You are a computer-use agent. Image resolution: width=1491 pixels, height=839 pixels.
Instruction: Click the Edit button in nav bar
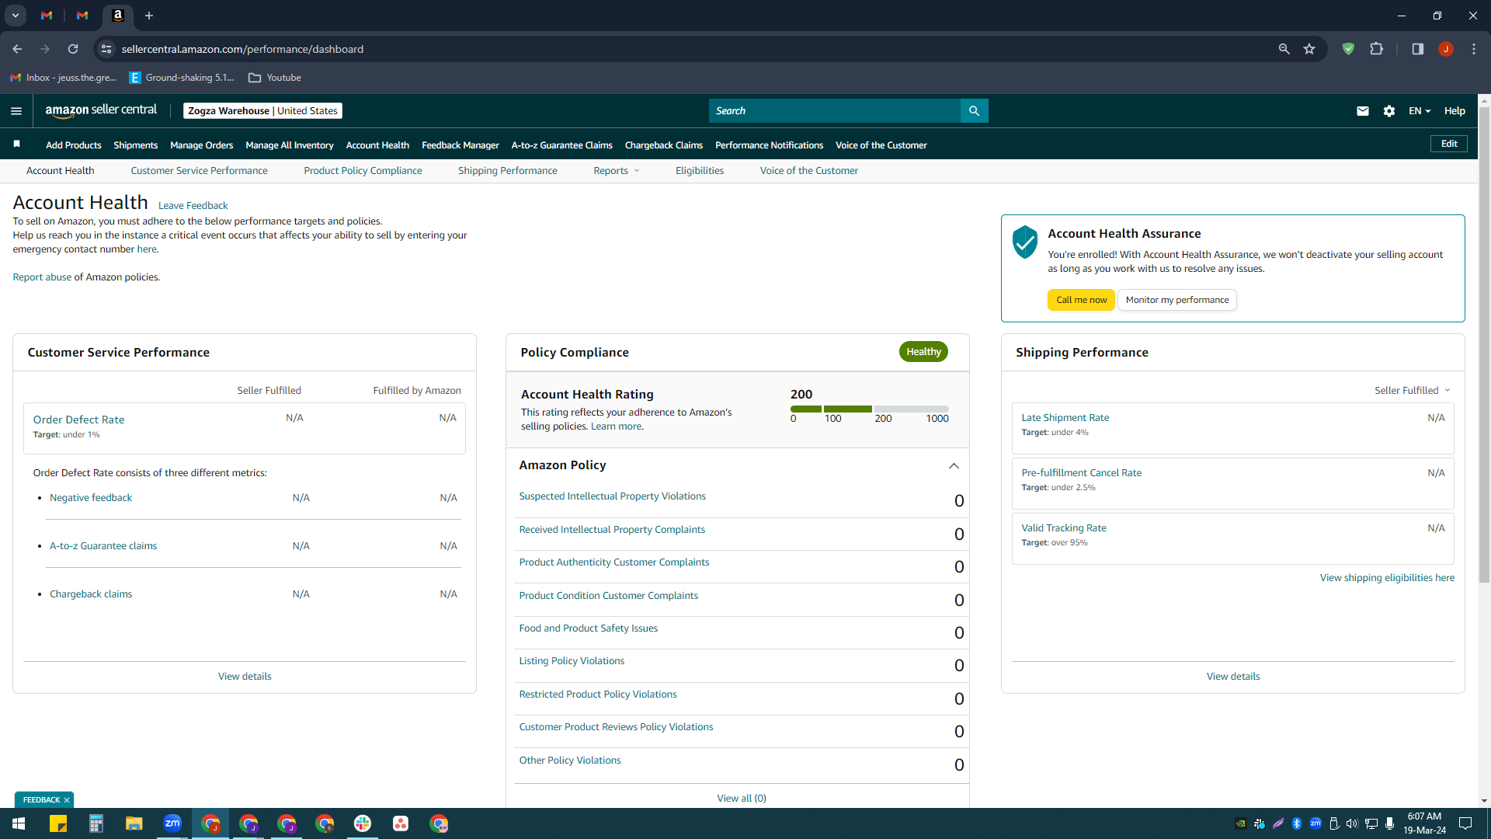(1449, 144)
